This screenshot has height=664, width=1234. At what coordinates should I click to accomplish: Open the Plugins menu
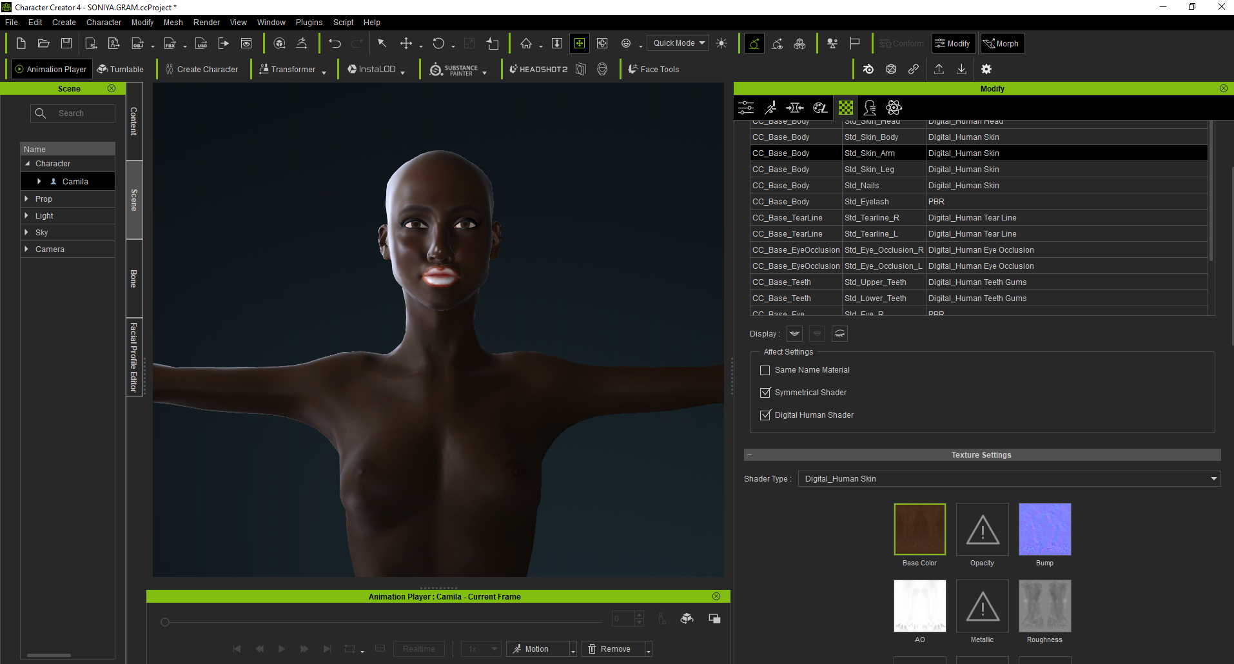coord(309,22)
